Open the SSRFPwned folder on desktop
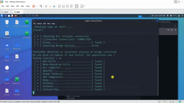 17,46
